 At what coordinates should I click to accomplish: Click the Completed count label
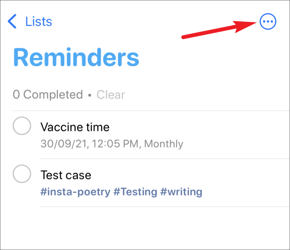click(48, 95)
